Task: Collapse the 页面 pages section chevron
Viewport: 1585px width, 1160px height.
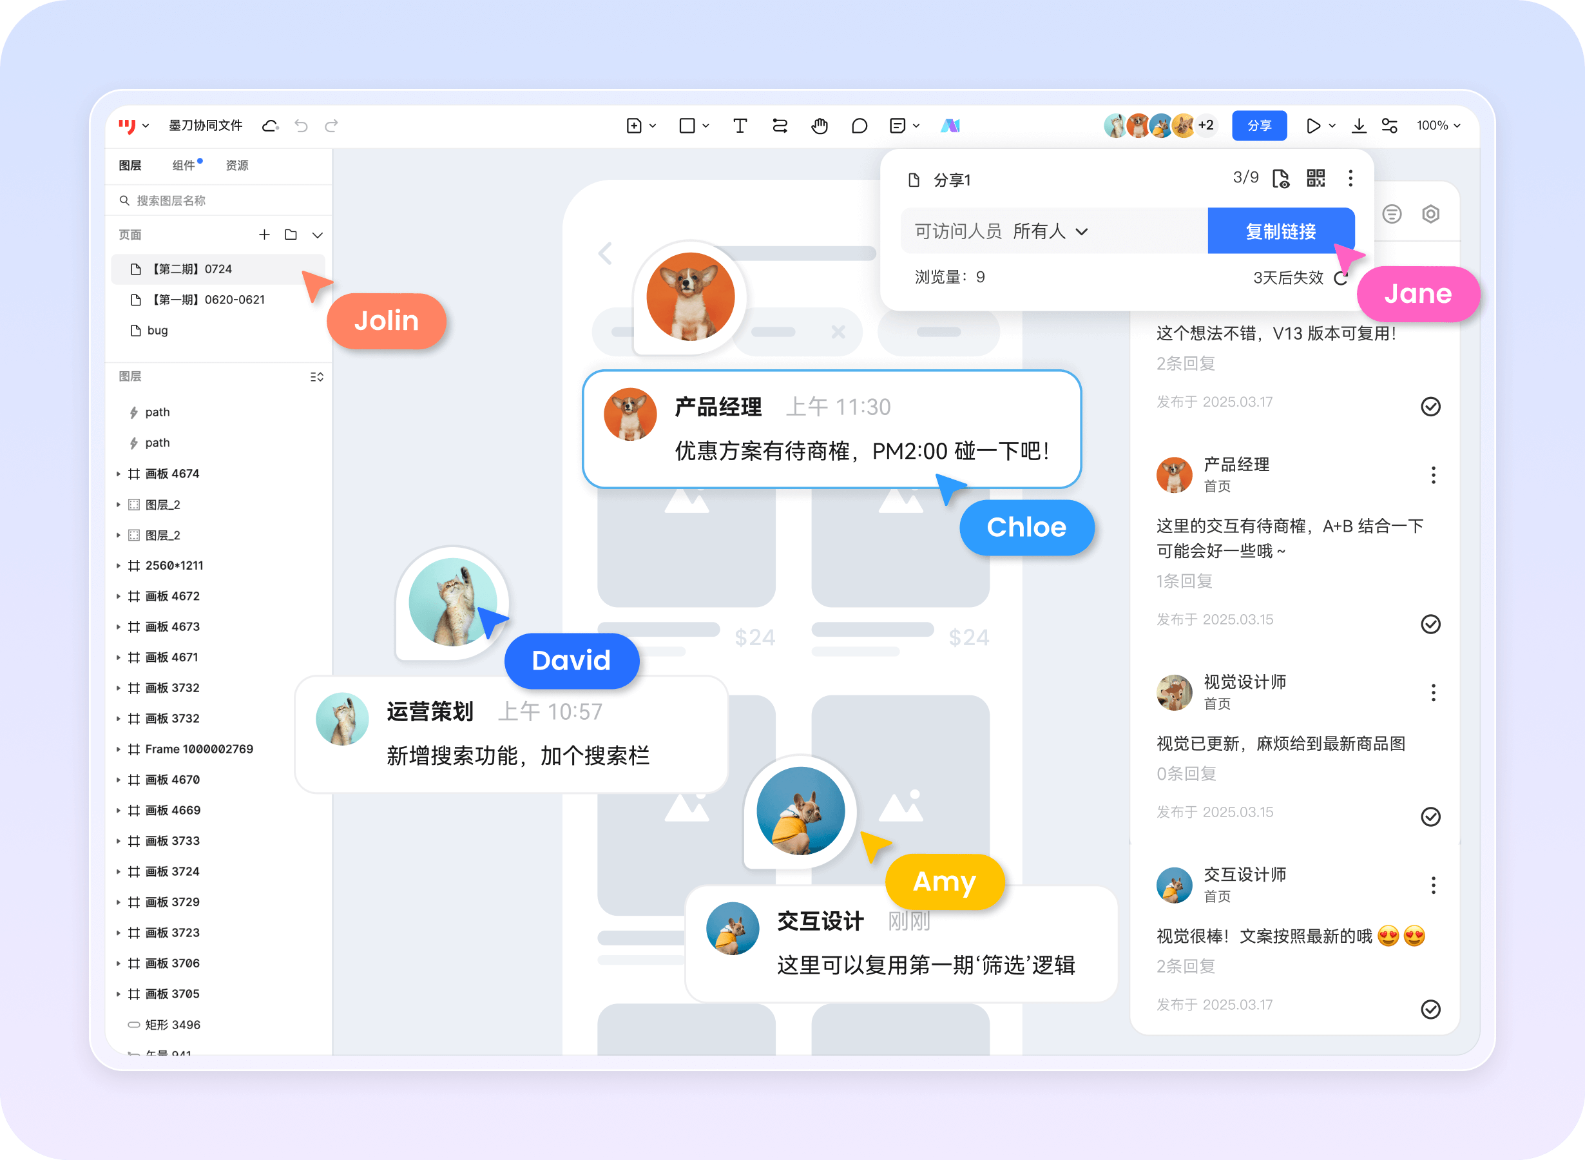Action: pos(317,235)
